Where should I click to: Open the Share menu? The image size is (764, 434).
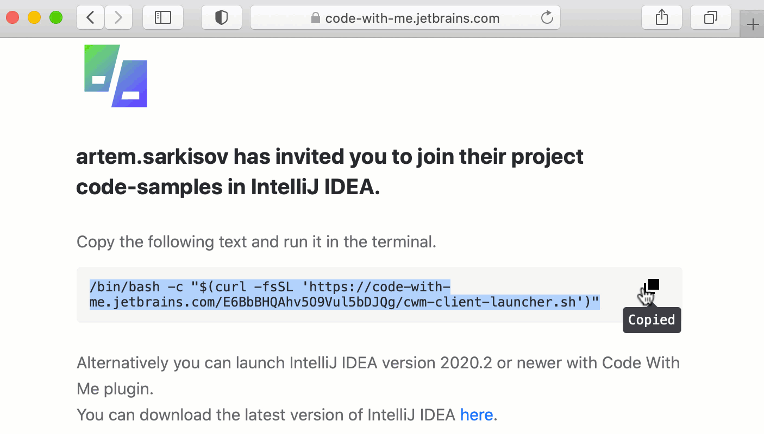coord(661,18)
